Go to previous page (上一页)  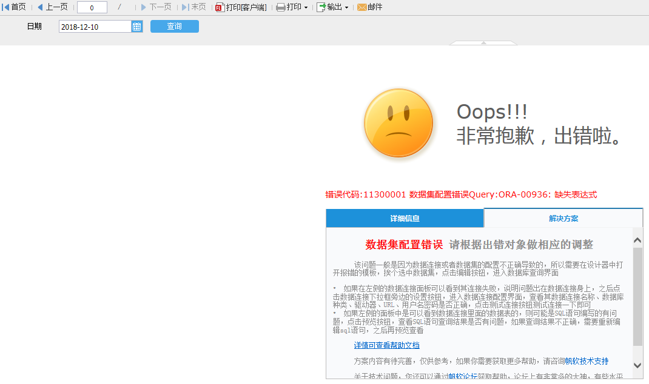click(x=52, y=7)
